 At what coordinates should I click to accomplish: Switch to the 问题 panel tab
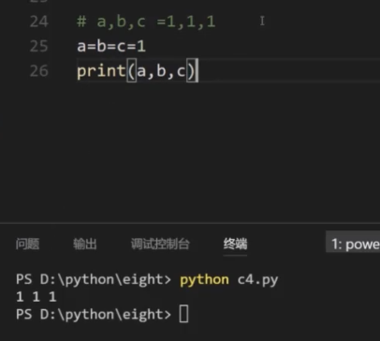pos(27,244)
